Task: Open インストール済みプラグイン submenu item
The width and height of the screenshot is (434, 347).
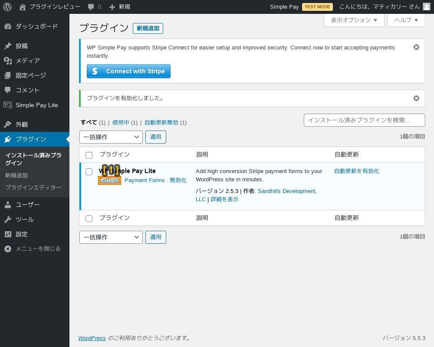Action: (x=33, y=159)
